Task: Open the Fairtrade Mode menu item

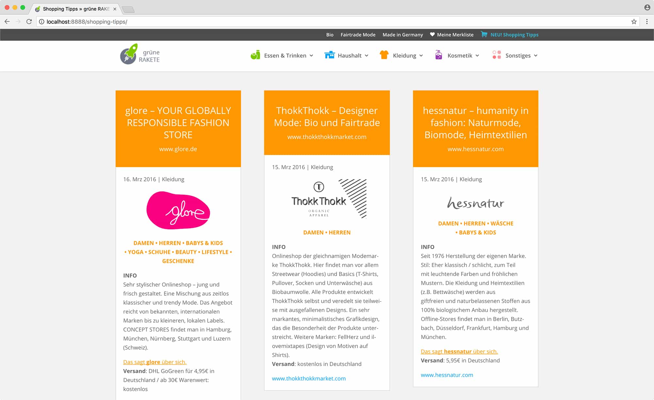Action: [358, 35]
